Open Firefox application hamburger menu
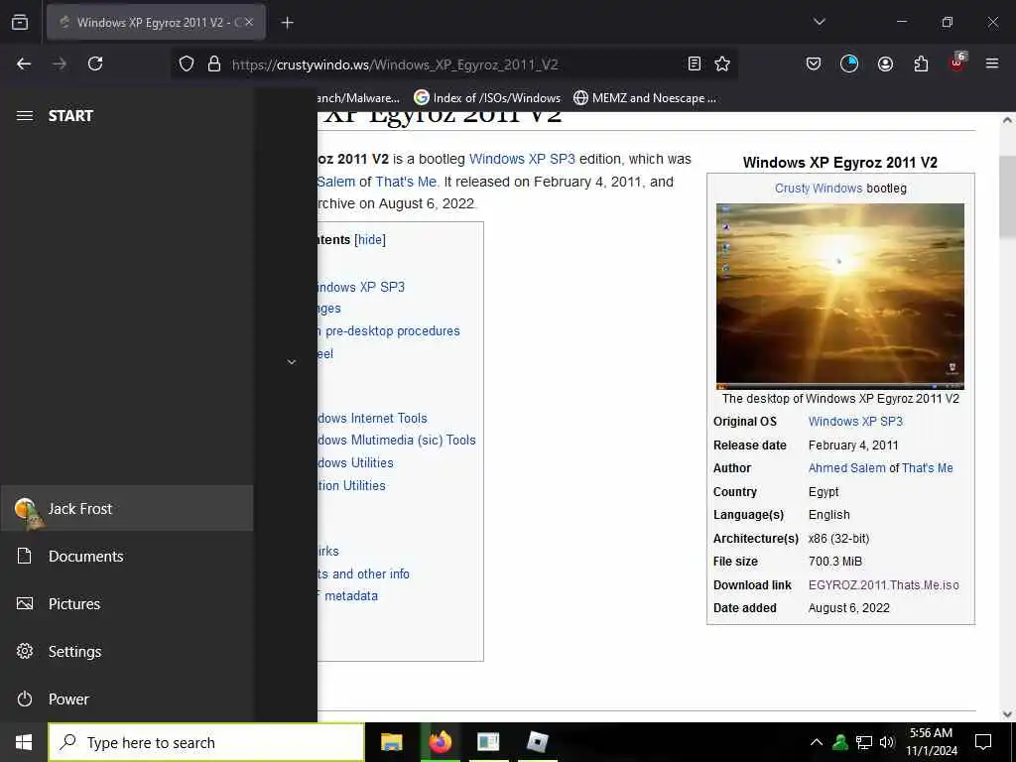The height and width of the screenshot is (762, 1016). (x=992, y=63)
